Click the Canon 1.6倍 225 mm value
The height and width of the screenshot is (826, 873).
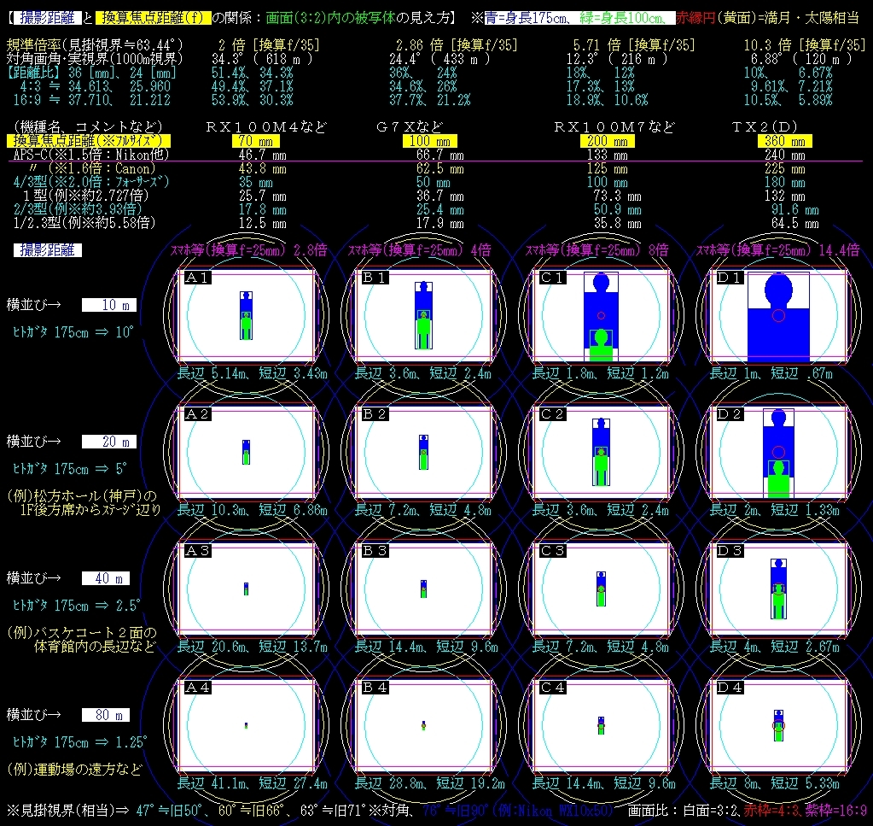pos(784,168)
